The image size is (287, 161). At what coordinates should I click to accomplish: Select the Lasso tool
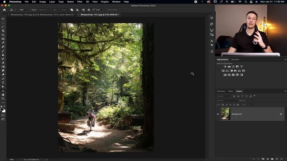coord(3,27)
